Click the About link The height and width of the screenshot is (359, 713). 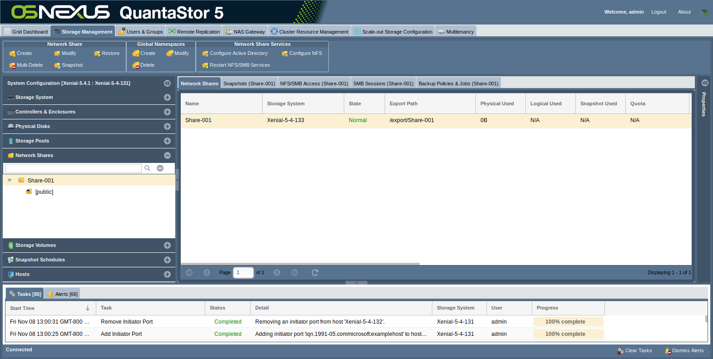click(684, 12)
